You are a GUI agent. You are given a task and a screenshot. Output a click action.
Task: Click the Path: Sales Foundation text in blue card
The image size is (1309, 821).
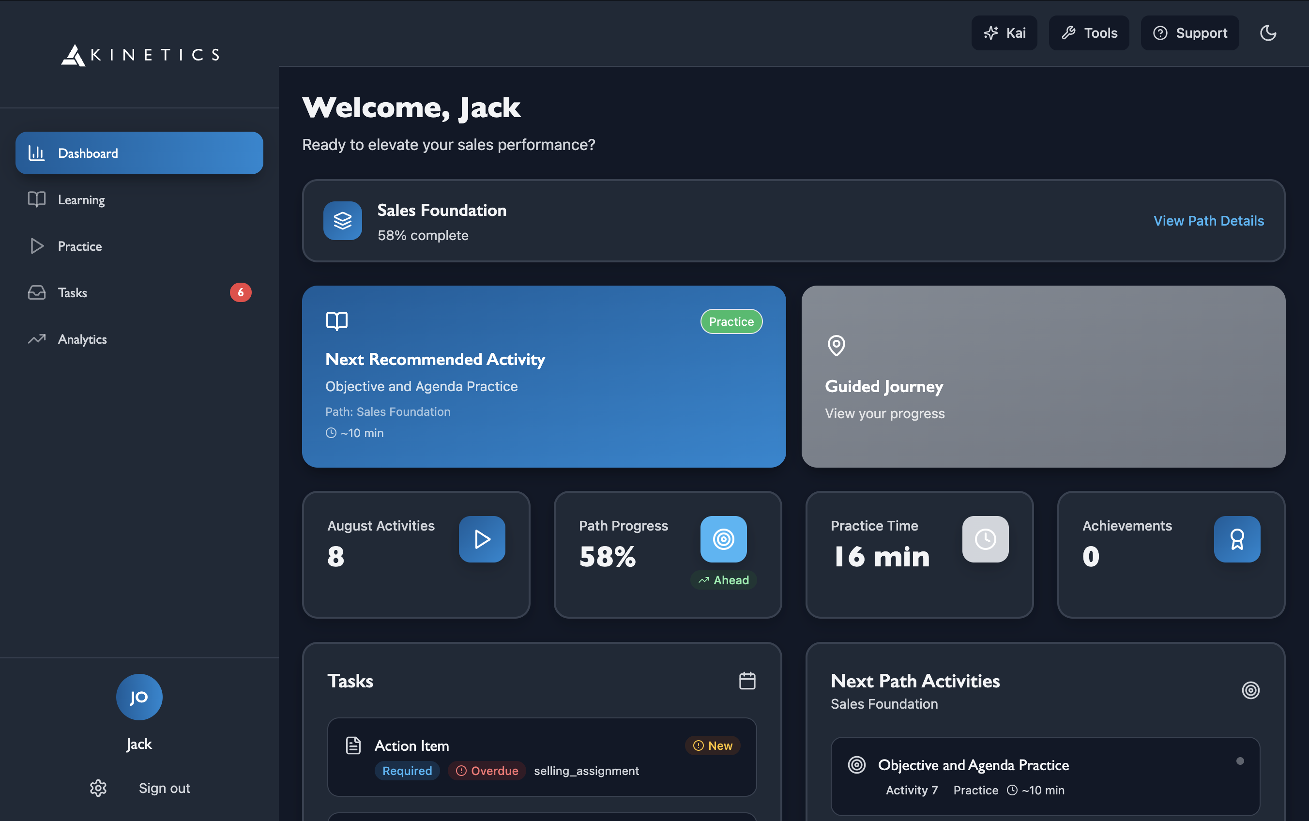pos(388,412)
